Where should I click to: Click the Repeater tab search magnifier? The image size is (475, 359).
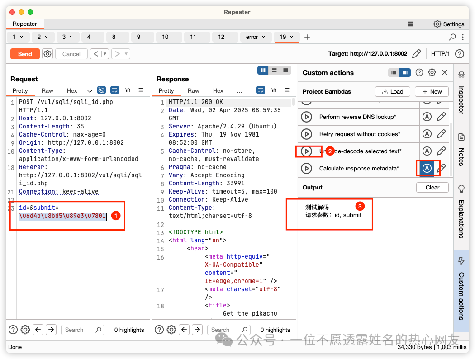click(x=452, y=37)
